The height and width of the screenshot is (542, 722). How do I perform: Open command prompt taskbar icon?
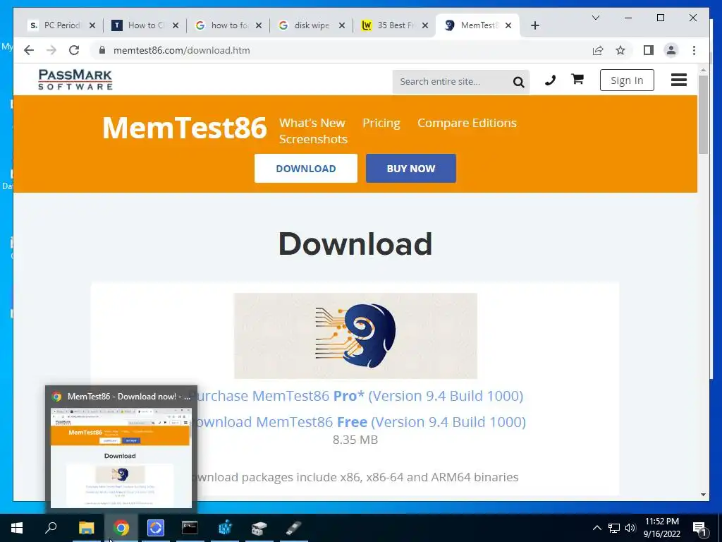tap(190, 528)
